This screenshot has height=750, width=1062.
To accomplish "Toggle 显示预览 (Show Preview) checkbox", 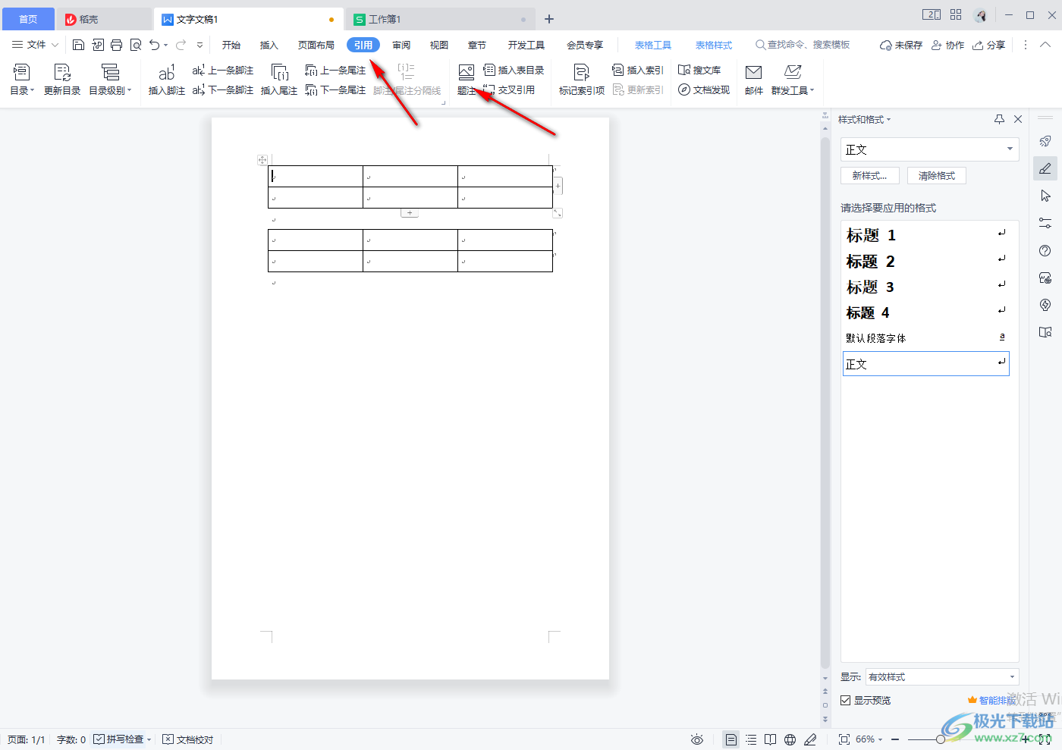I will tap(845, 701).
